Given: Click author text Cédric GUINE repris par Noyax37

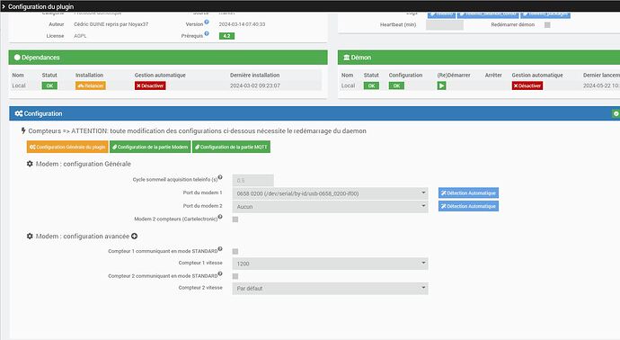Looking at the screenshot, I should click(x=111, y=24).
